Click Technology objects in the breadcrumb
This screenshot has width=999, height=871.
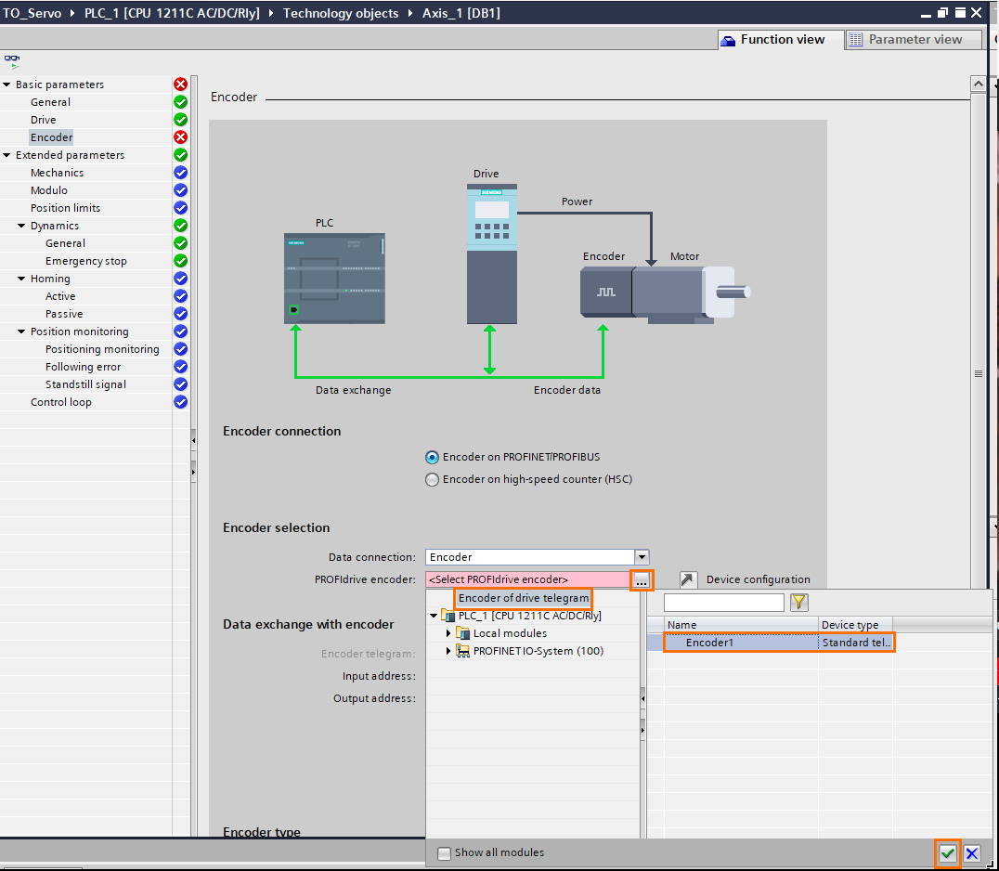341,13
